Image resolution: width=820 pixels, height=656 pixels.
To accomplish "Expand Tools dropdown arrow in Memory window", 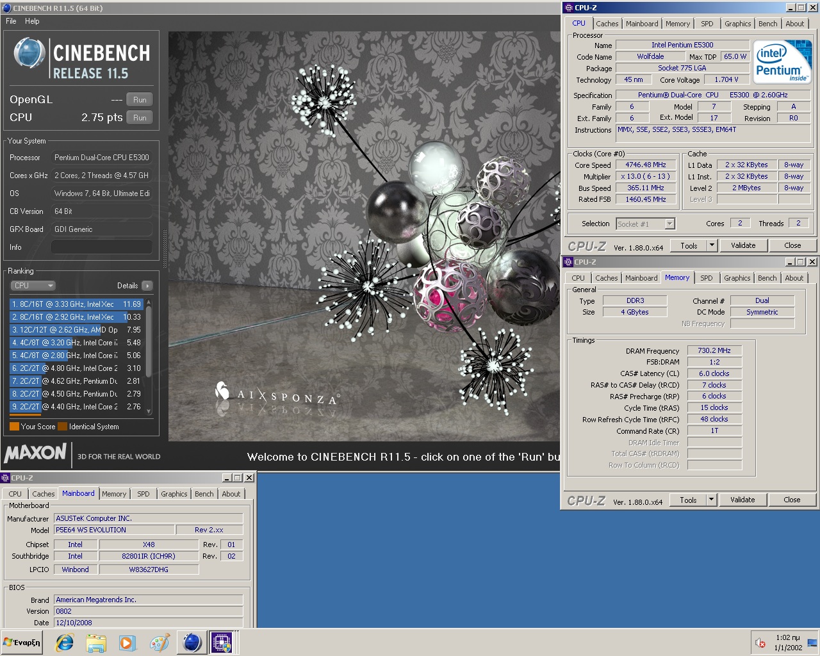I will (710, 500).
